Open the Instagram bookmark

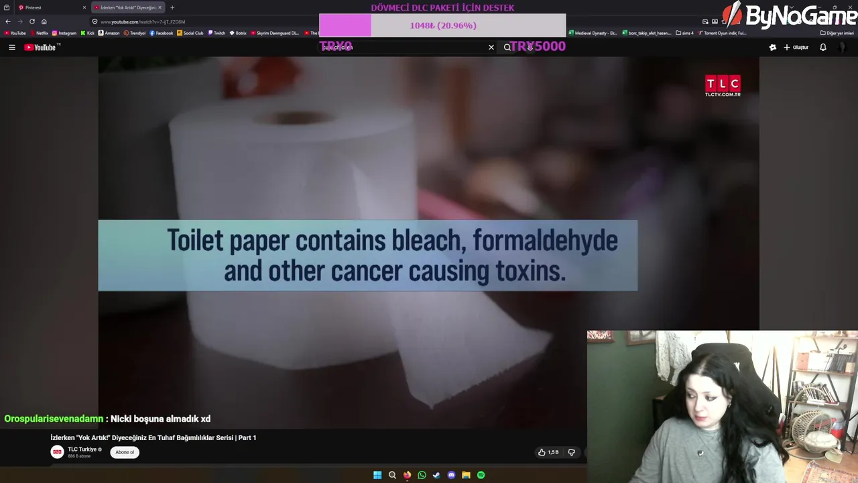tap(64, 33)
